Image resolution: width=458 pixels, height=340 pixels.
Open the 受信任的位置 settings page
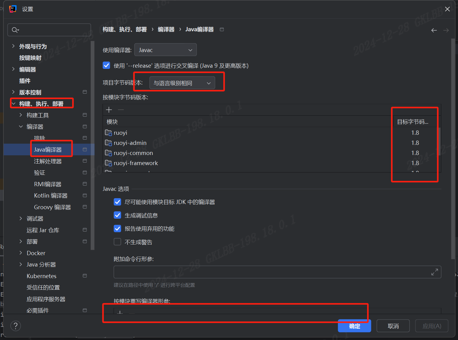pos(43,288)
